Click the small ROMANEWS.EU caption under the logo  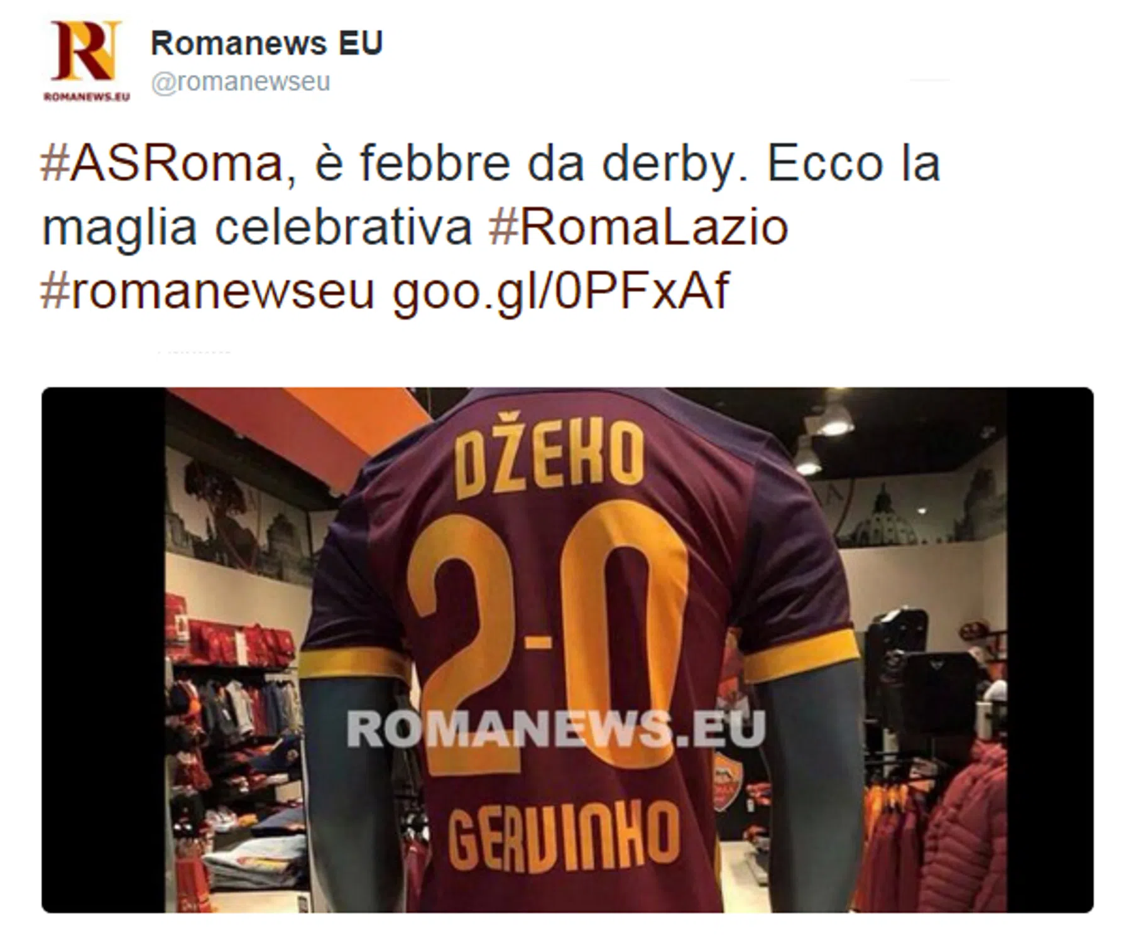pos(86,96)
